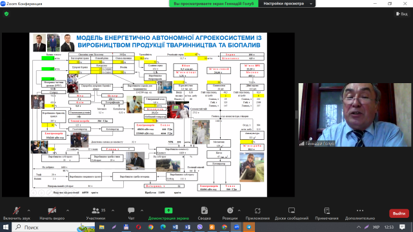
Task: Open the Чат chat panel
Action: 131,213
